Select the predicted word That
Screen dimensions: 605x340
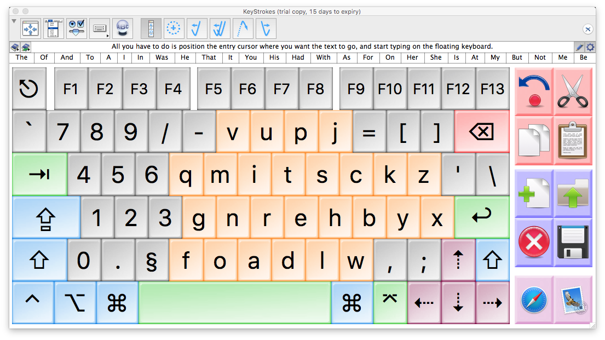click(209, 57)
